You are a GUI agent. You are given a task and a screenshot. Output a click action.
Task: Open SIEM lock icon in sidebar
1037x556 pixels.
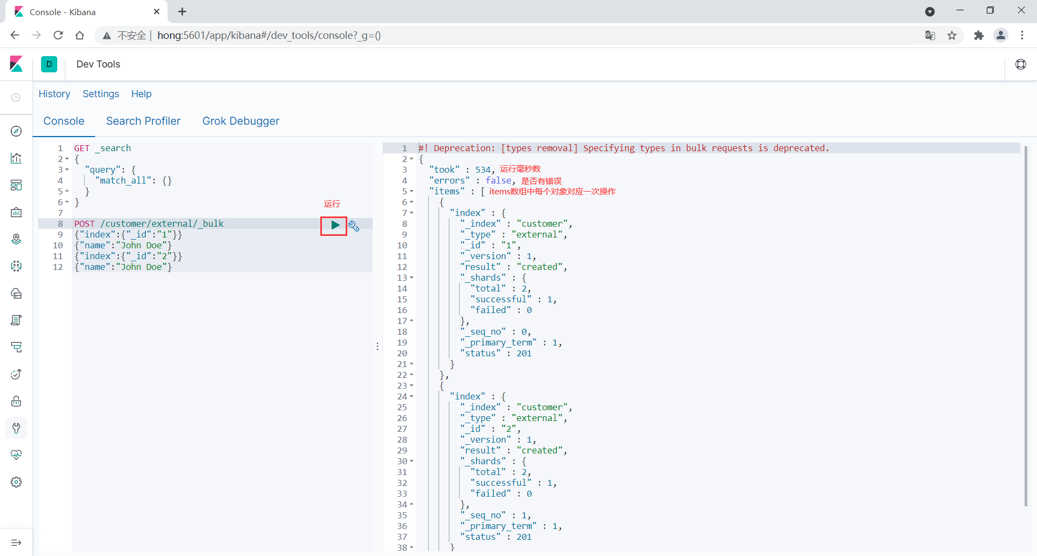(16, 401)
